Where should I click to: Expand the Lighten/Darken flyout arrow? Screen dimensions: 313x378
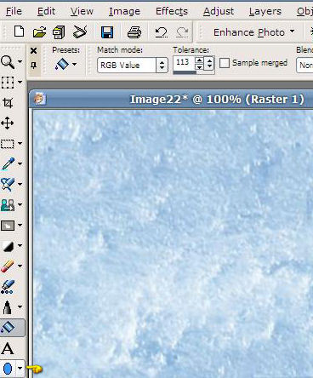(20, 245)
